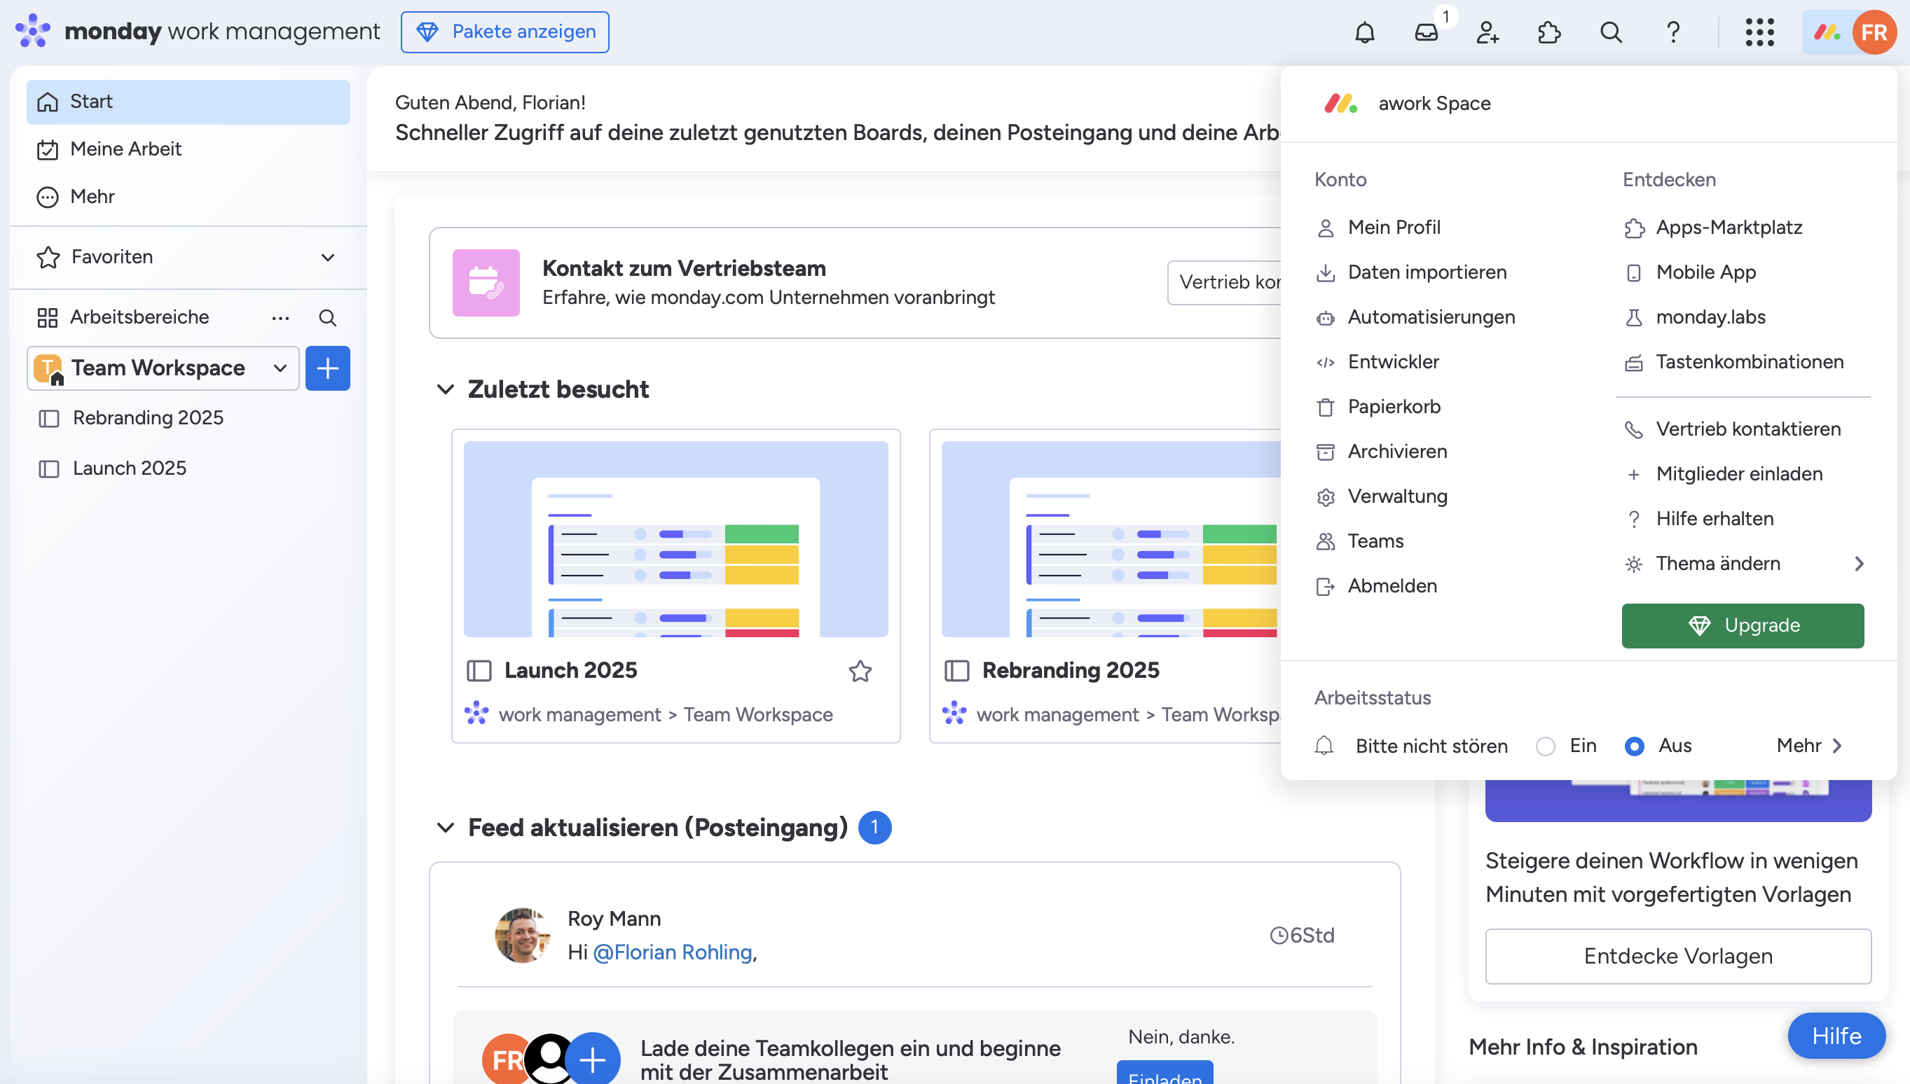Collapse the Feed aktualisieren section
This screenshot has width=1910, height=1084.
(446, 828)
